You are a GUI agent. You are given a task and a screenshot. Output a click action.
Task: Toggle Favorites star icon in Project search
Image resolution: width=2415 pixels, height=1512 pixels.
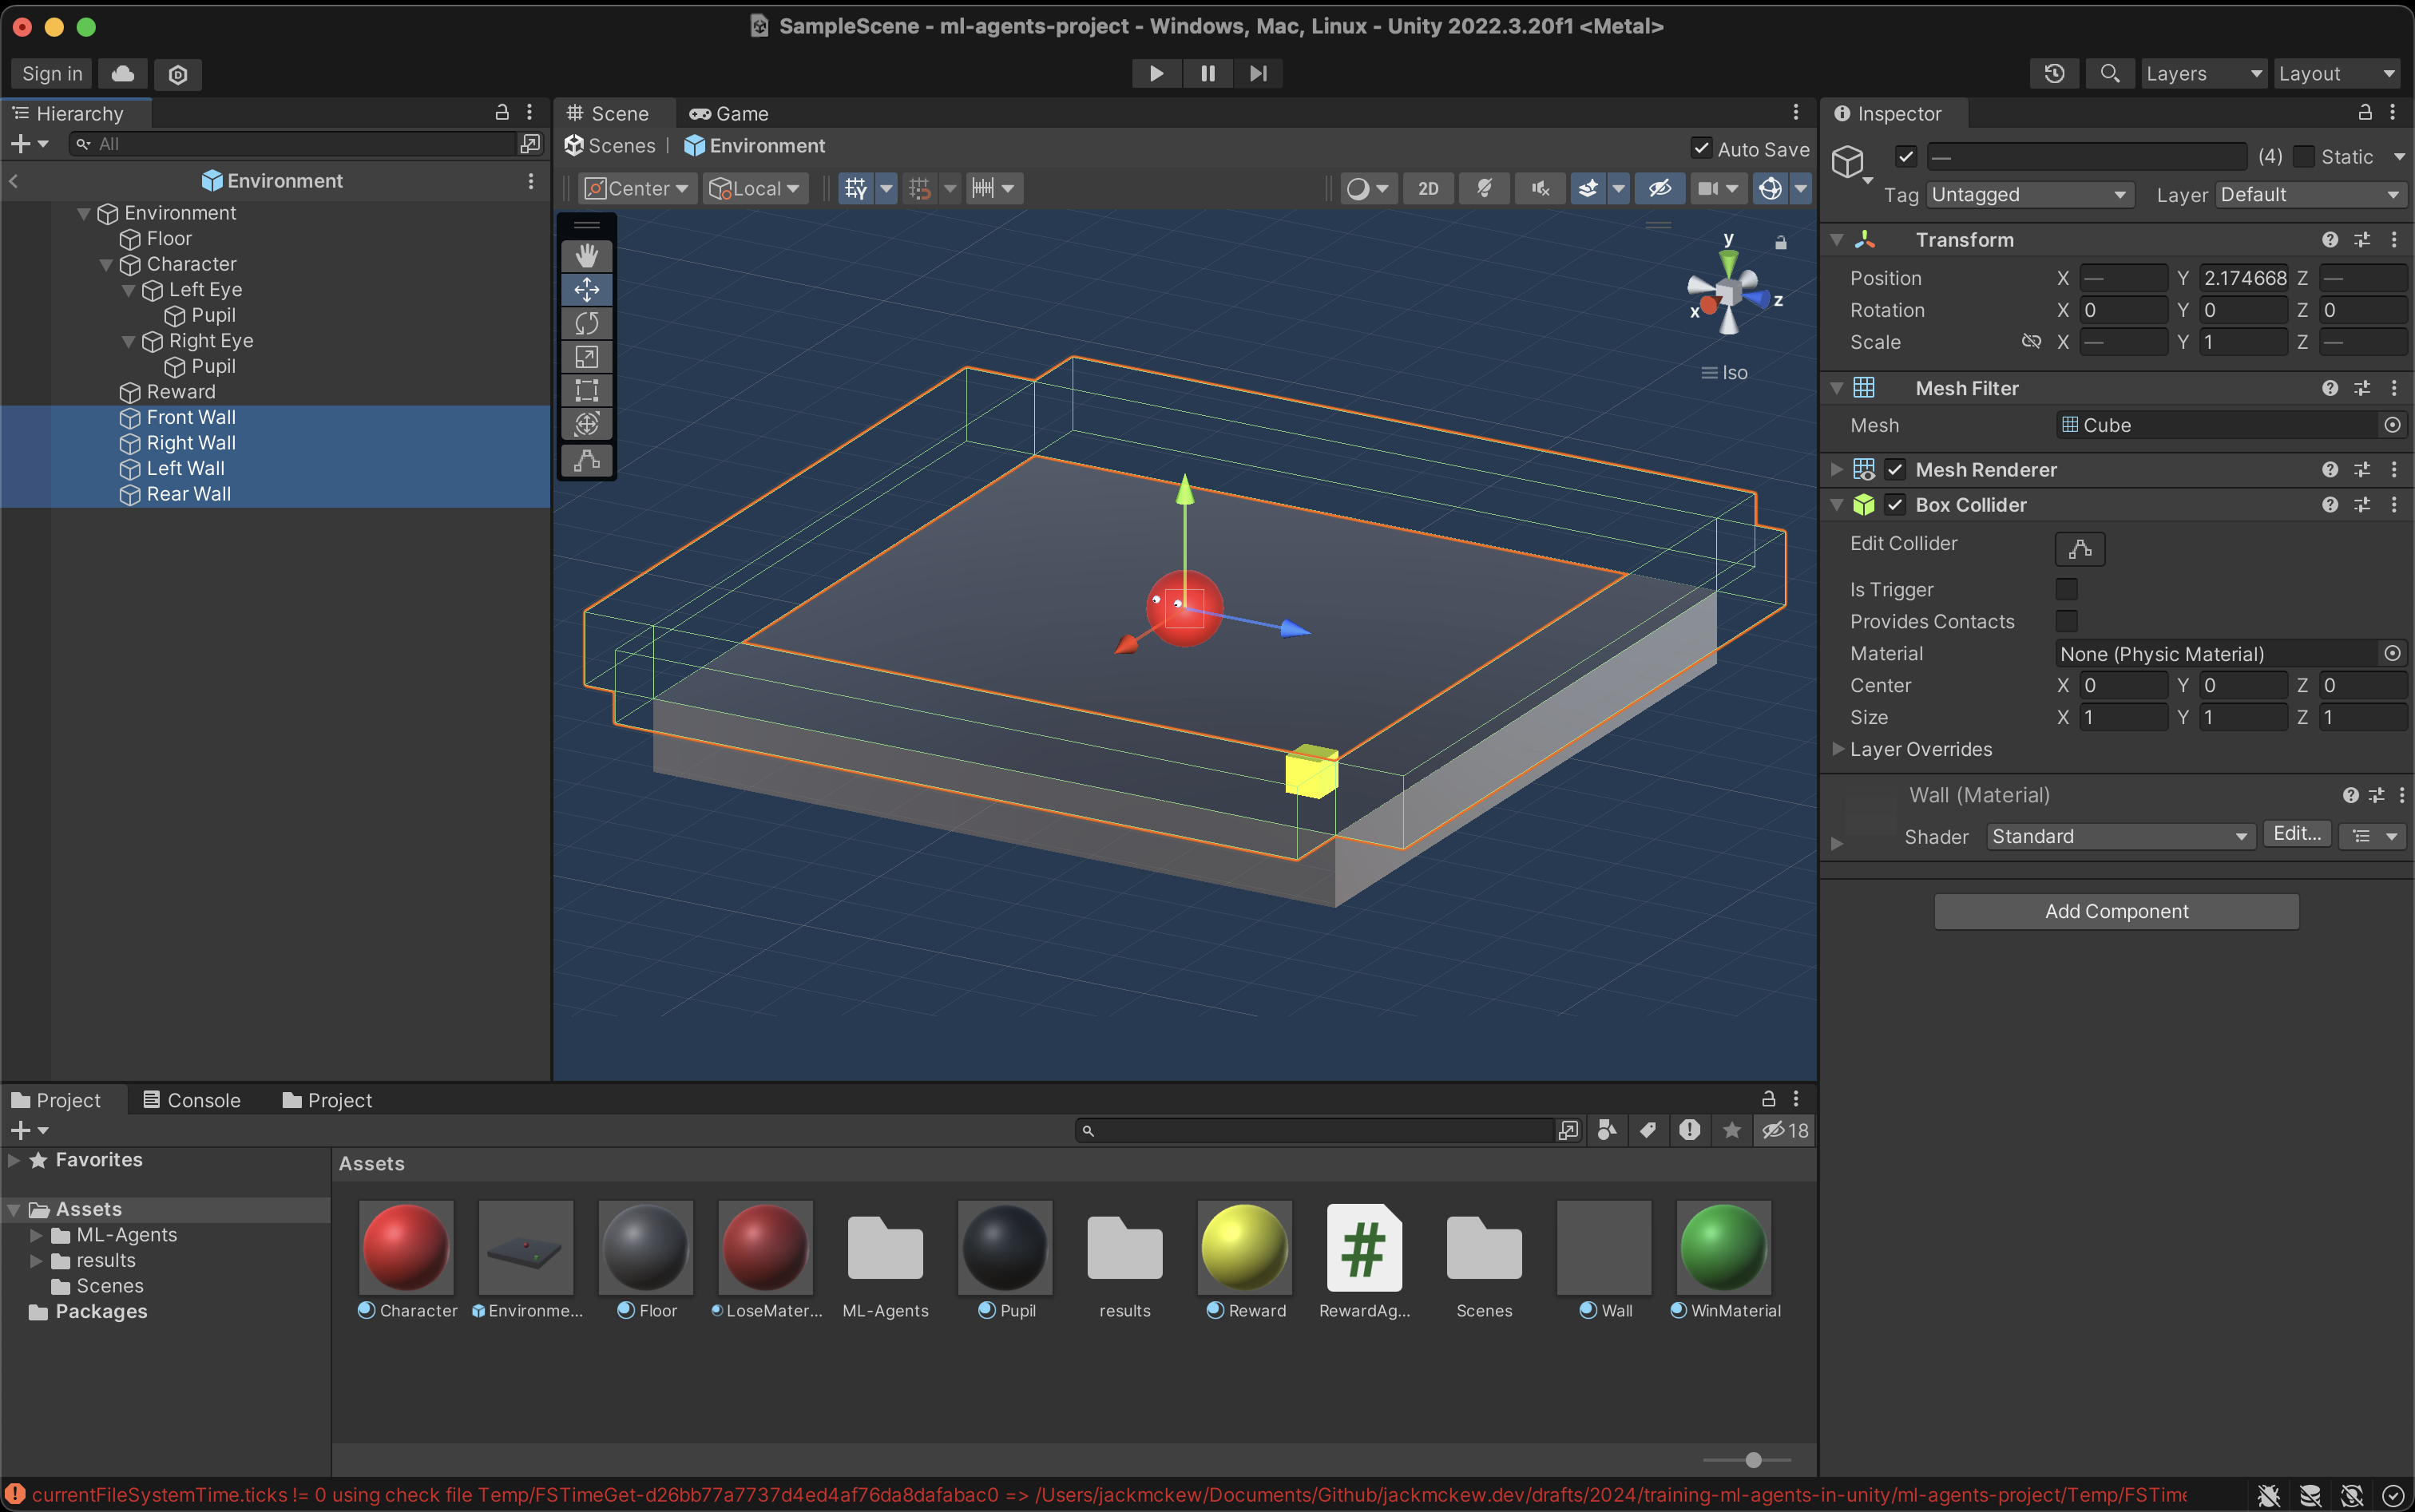pyautogui.click(x=1731, y=1130)
